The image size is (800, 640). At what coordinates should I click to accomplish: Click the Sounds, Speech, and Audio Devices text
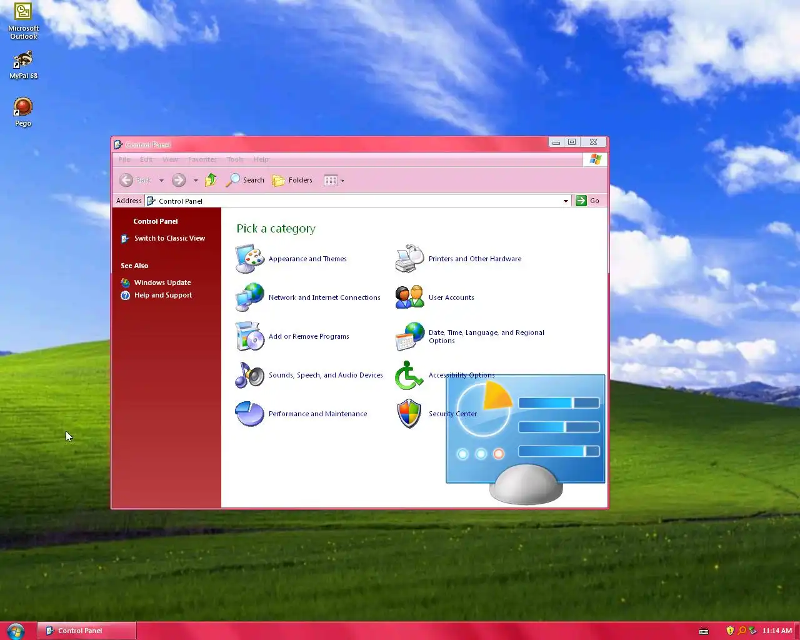(x=326, y=375)
